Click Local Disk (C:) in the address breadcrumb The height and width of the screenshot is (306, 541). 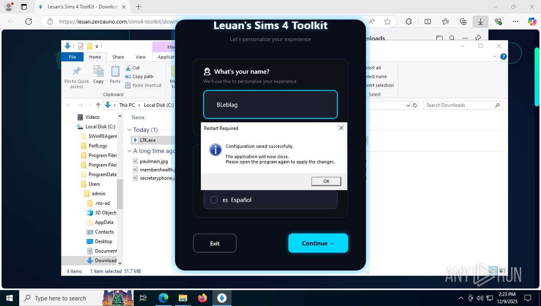(x=159, y=105)
